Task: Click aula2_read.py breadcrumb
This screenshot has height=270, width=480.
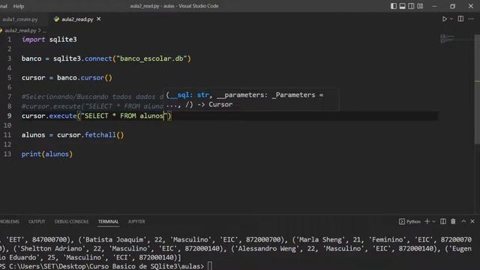Action: click(x=20, y=30)
